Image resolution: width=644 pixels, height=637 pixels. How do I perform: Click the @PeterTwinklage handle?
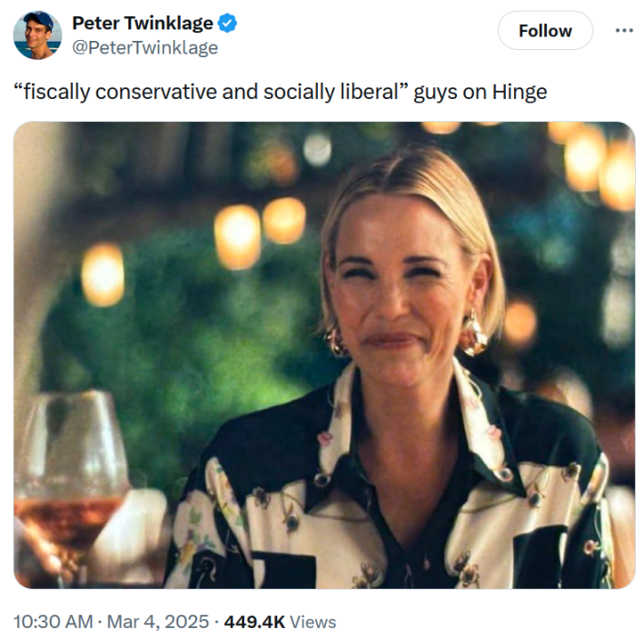click(x=145, y=48)
